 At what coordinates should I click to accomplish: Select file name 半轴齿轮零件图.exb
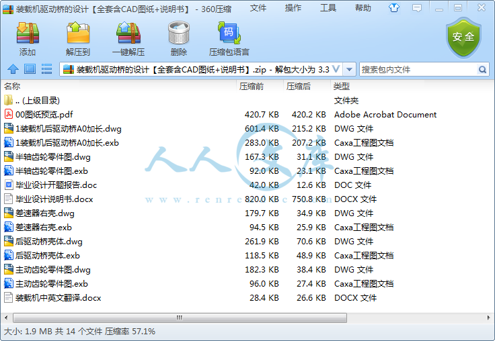(x=52, y=170)
